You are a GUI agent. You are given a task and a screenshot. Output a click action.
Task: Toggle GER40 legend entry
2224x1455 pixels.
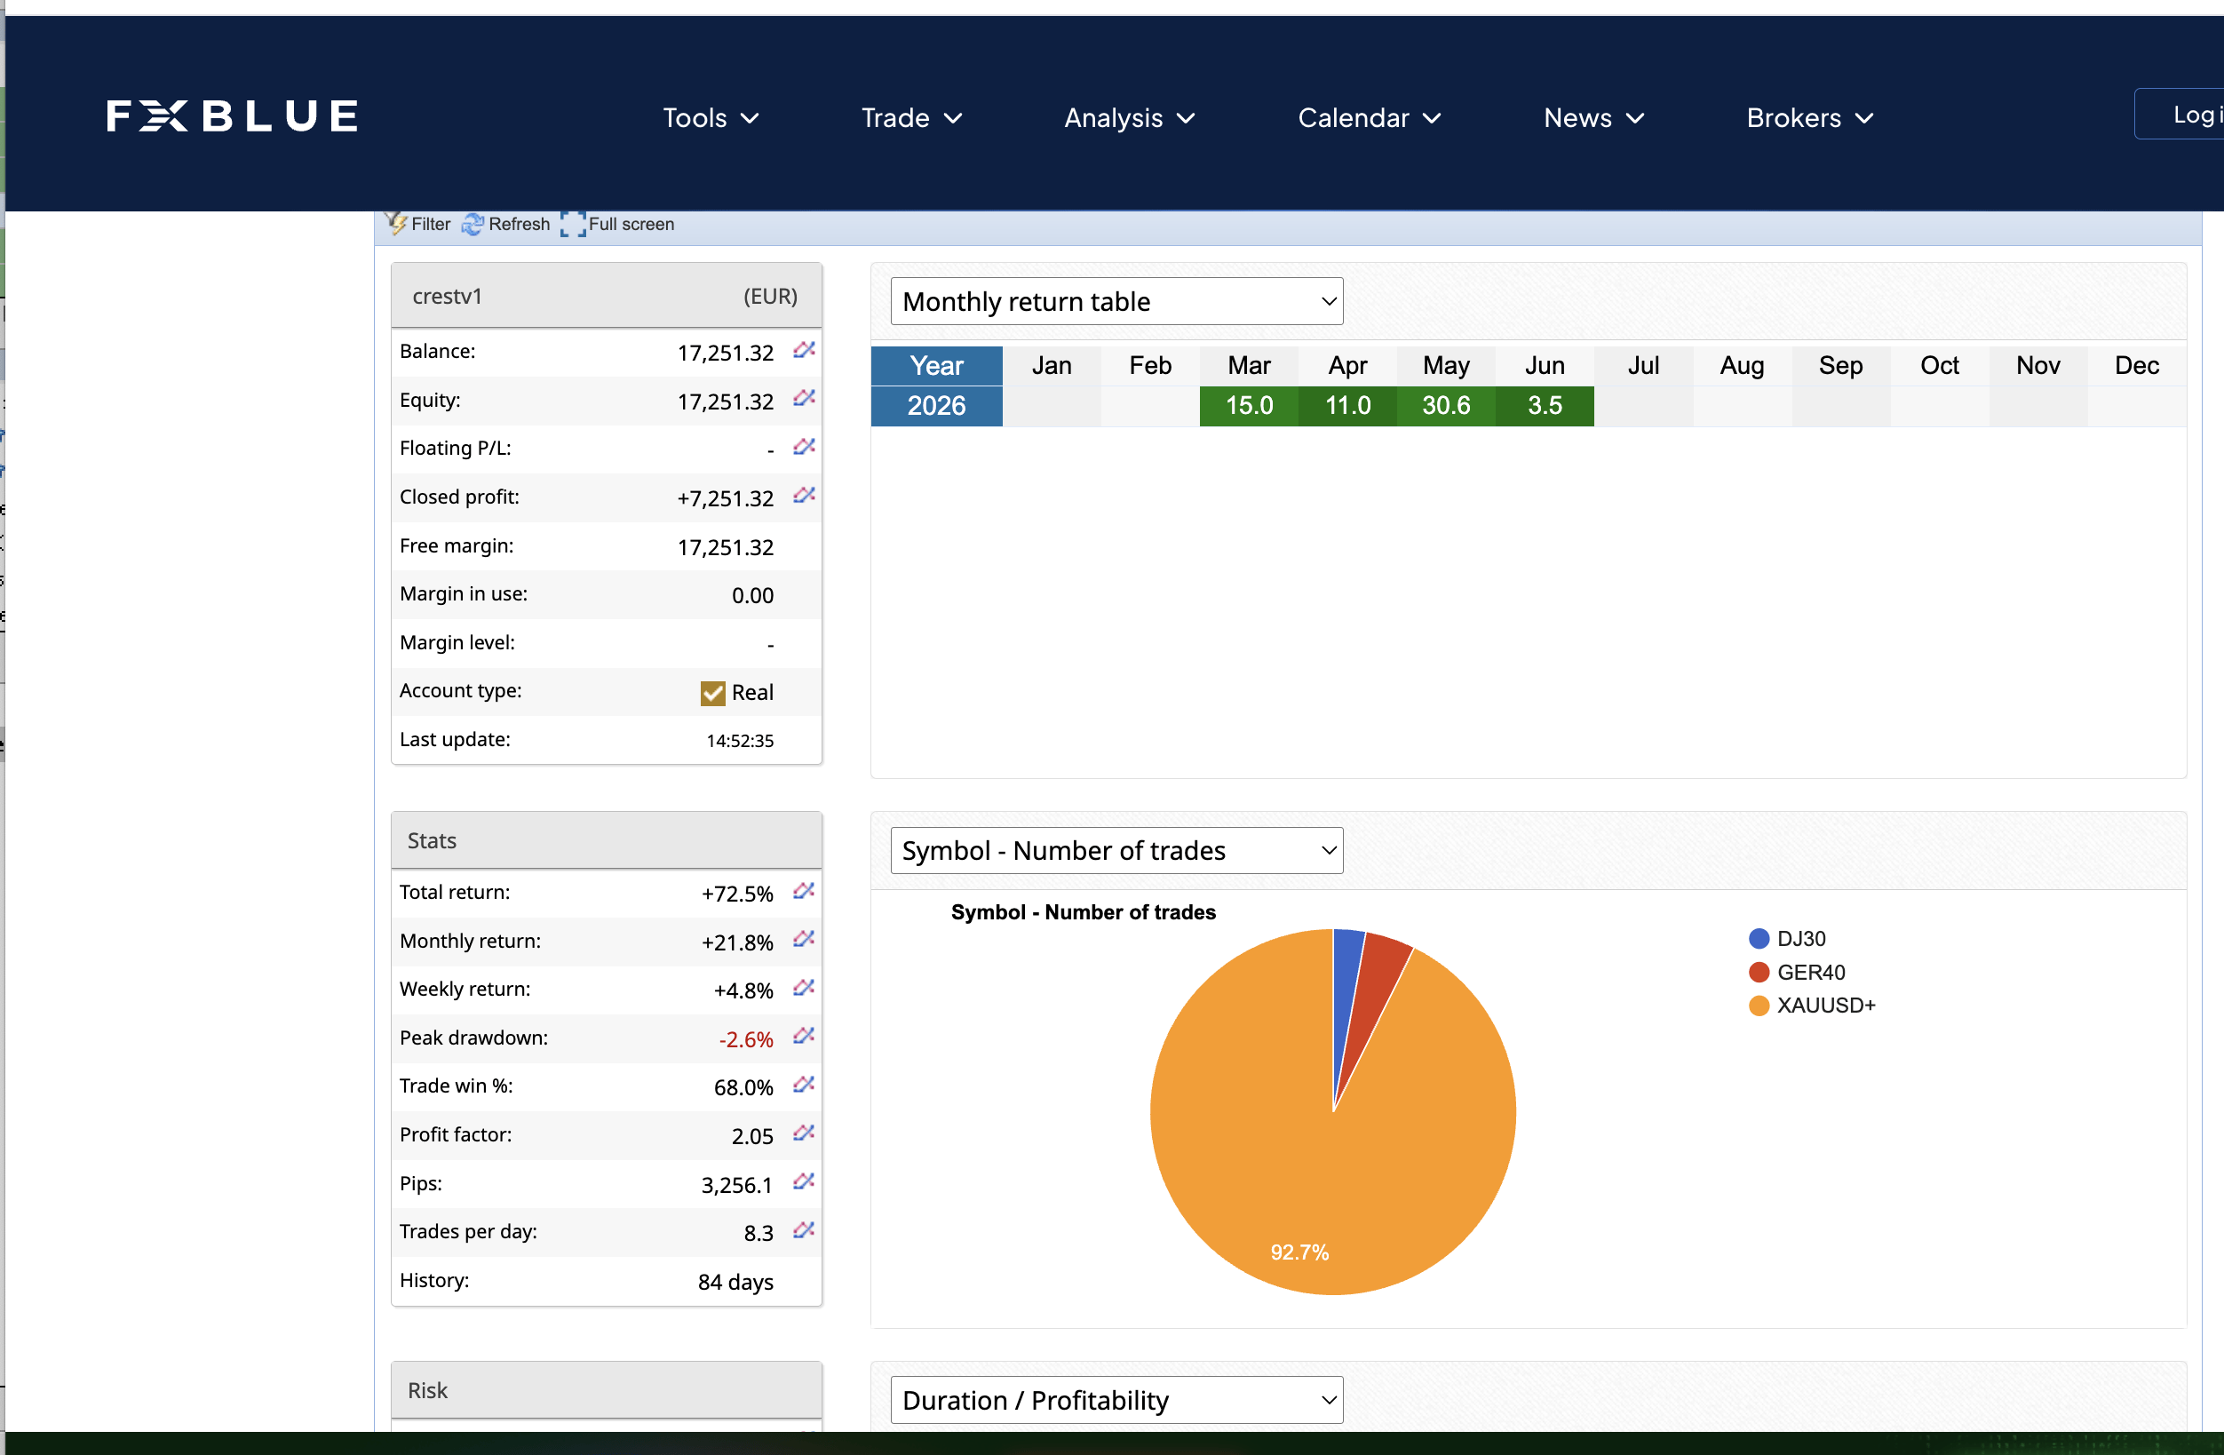[x=1796, y=972]
